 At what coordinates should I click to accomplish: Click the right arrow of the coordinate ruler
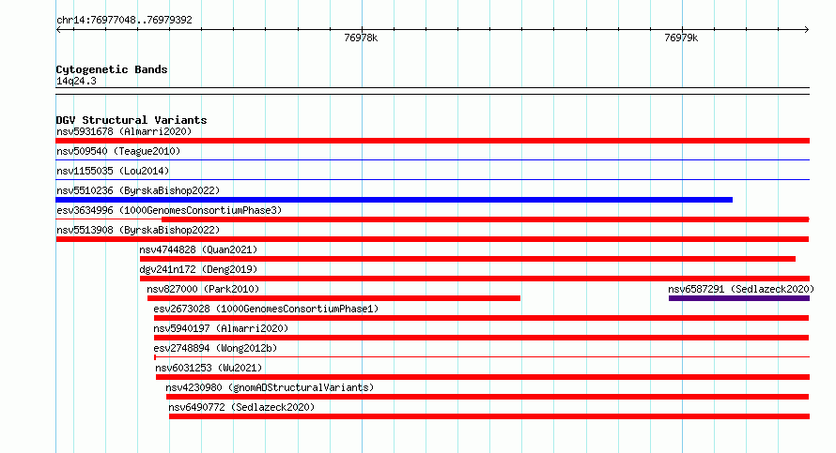[x=806, y=30]
